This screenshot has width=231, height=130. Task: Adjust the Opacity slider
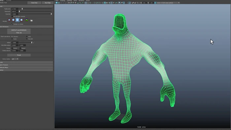click(35, 14)
